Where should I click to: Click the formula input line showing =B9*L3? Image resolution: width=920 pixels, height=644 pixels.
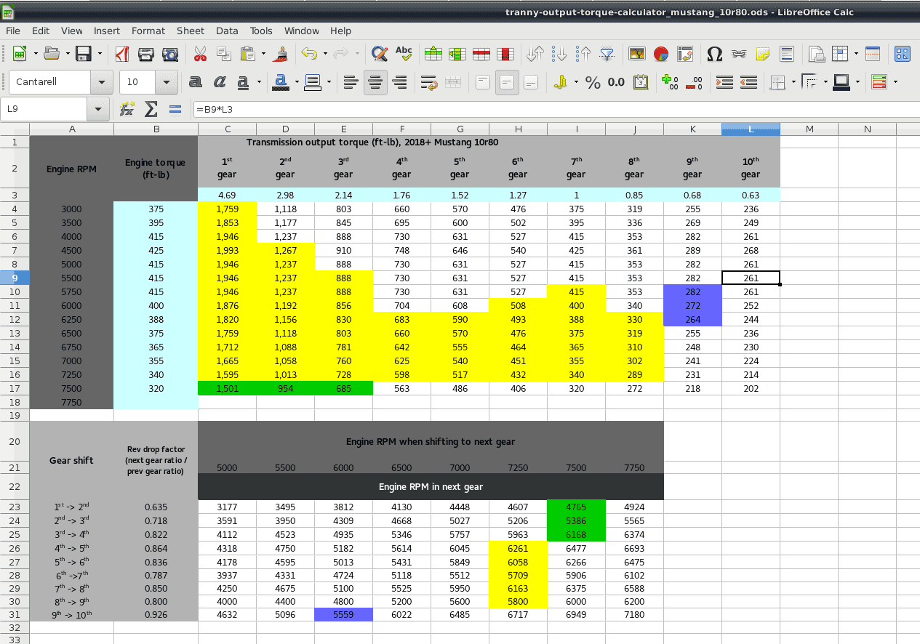556,110
